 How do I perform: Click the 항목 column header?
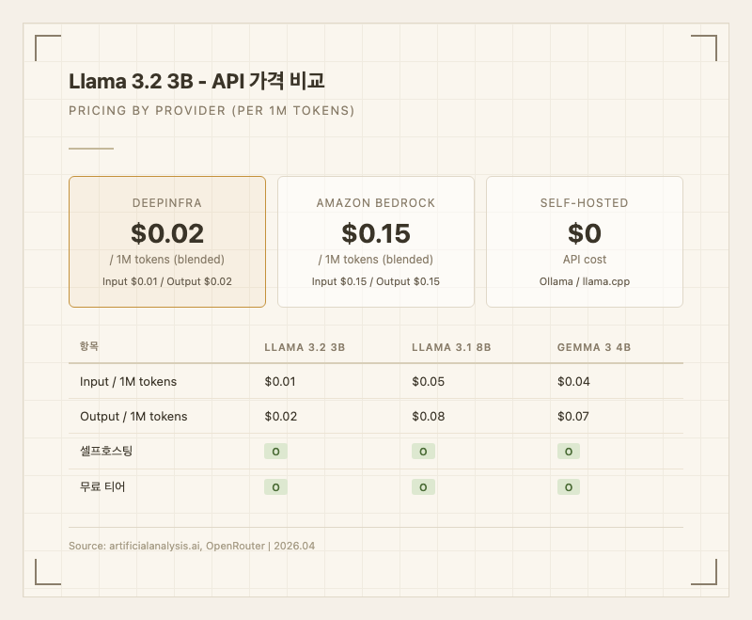90,347
